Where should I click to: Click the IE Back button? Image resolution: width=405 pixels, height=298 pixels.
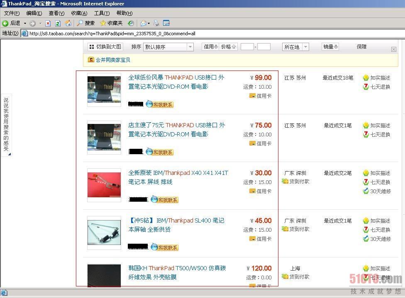tap(11, 23)
